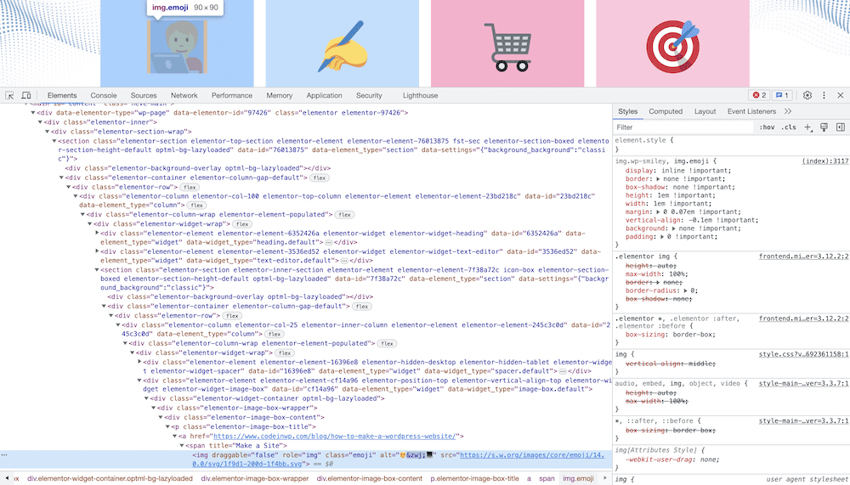Open the frontend.min stylesheet source link

[x=803, y=256]
